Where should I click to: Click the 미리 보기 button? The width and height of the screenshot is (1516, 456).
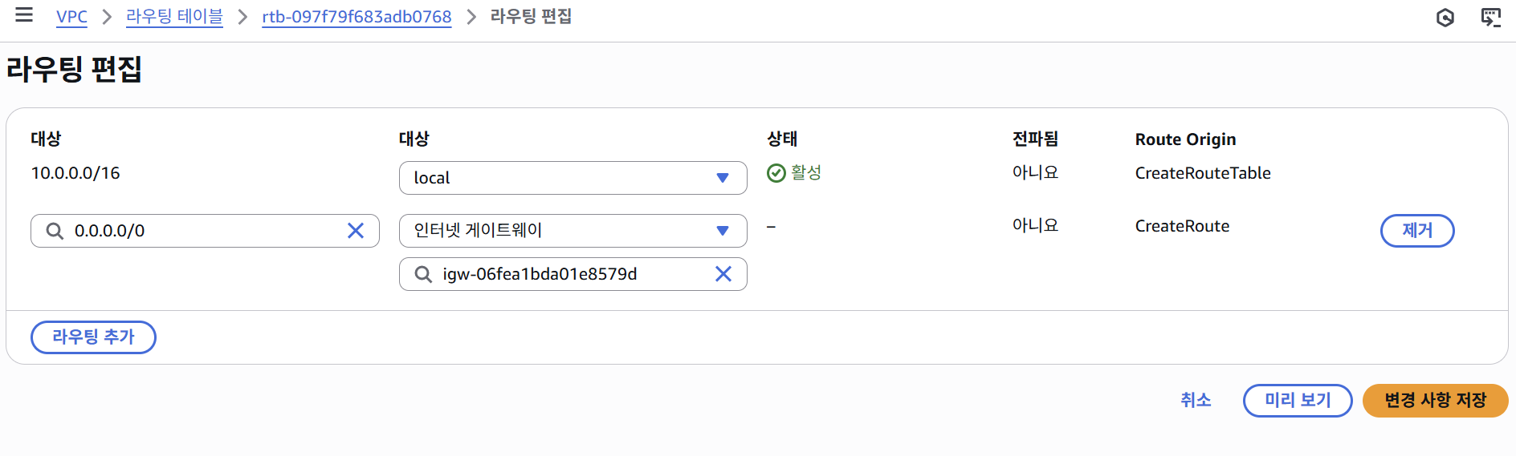(1297, 401)
